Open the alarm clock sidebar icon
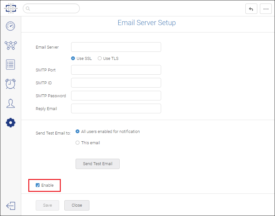The height and width of the screenshot is (216, 275). click(x=11, y=84)
